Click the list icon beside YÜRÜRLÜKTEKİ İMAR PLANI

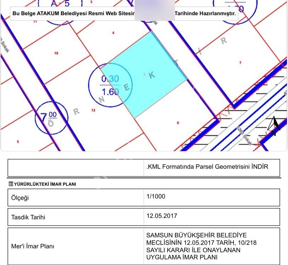click(11, 184)
